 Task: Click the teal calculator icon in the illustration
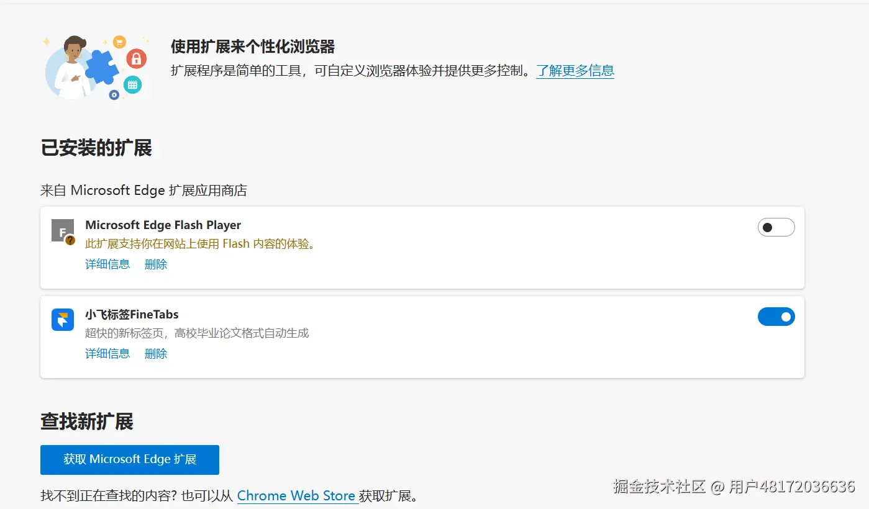pyautogui.click(x=131, y=84)
